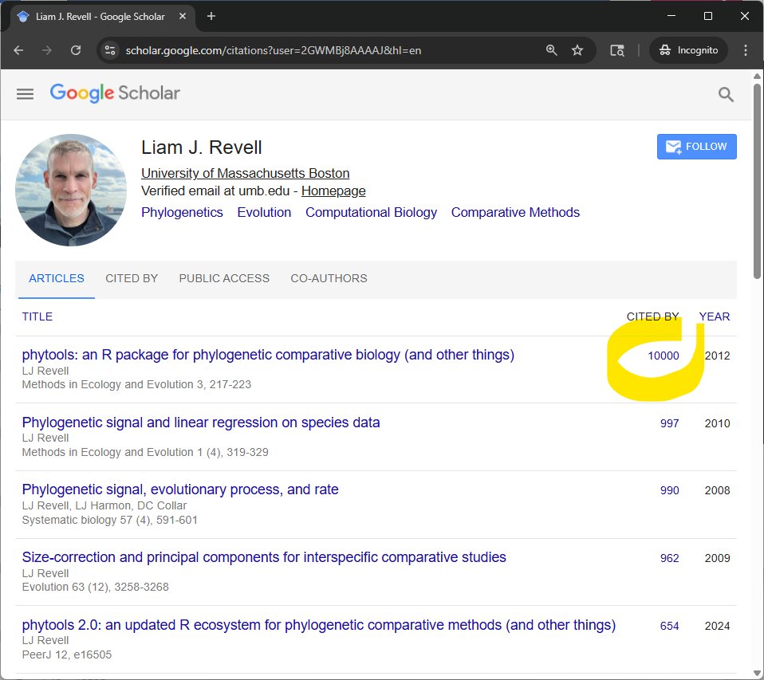
Task: Open the 10000 citations count
Action: coord(664,356)
